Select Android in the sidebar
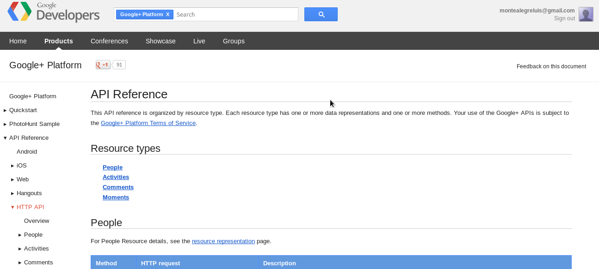Image resolution: width=599 pixels, height=269 pixels. 27,152
